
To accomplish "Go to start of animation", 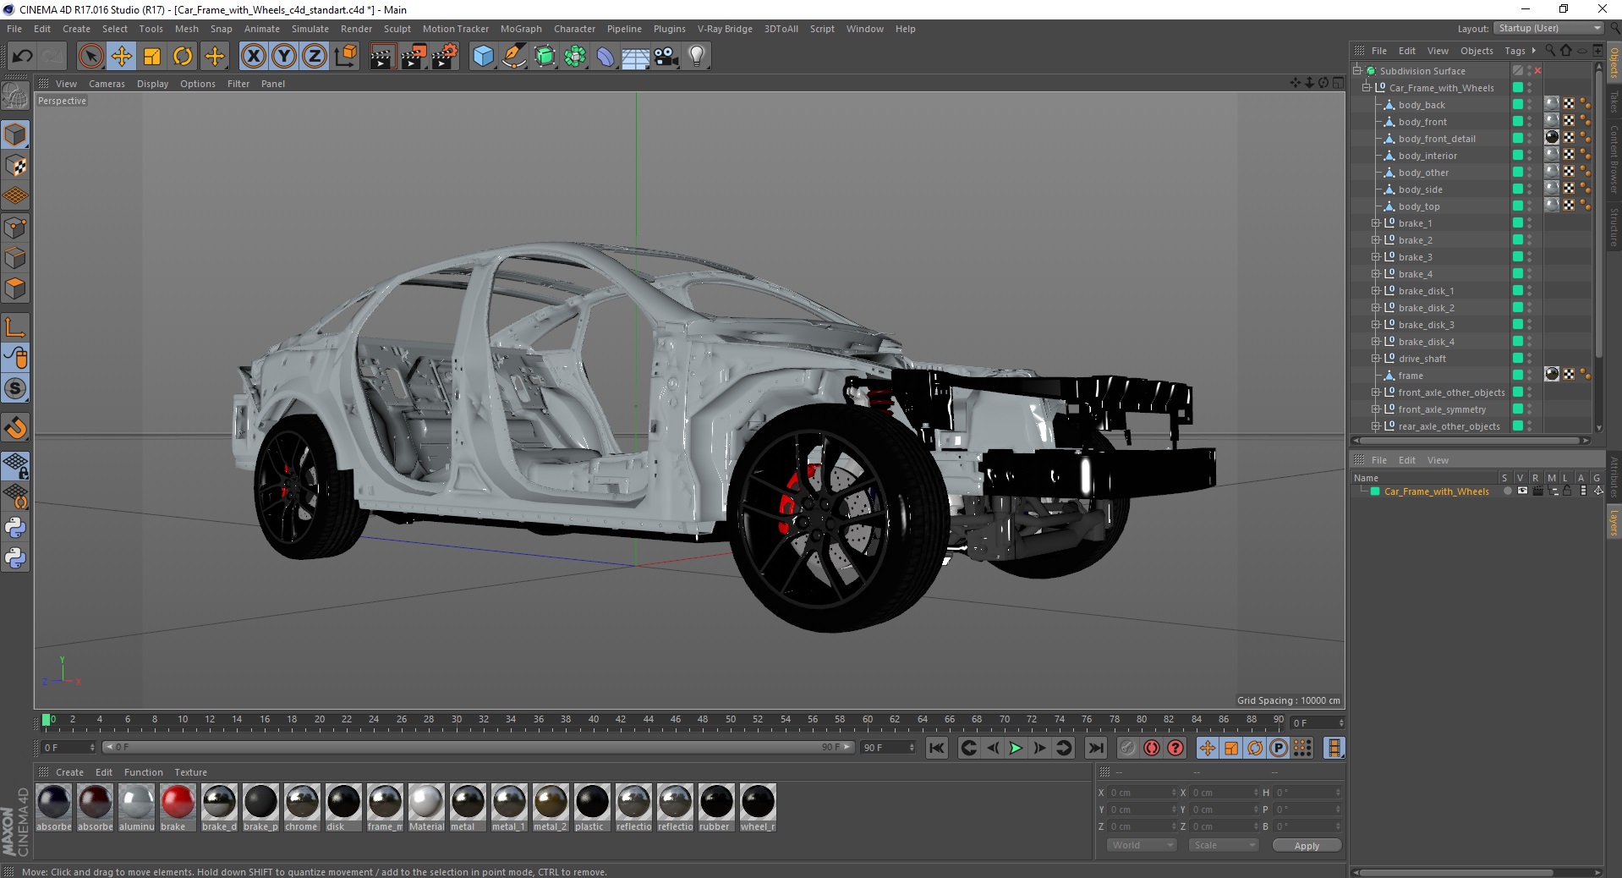I will 936,748.
